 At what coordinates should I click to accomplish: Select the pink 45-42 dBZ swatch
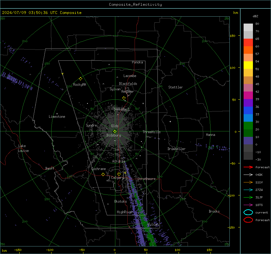(248, 88)
